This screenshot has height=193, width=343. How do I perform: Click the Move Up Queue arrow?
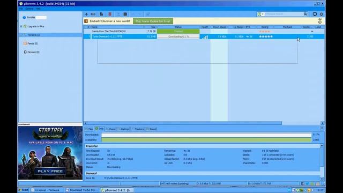133,14
